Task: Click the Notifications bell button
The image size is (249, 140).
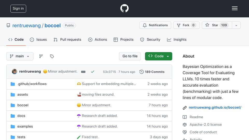Action: (x=155, y=25)
